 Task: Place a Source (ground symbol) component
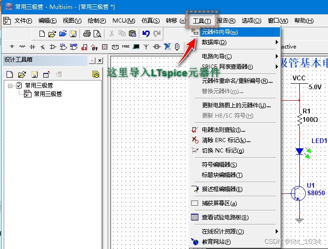pos(12,47)
